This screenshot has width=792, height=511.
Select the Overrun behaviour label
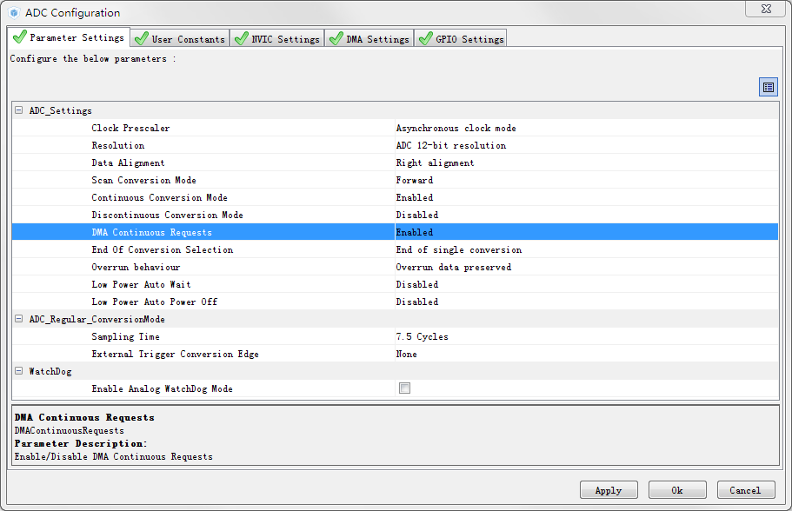136,267
